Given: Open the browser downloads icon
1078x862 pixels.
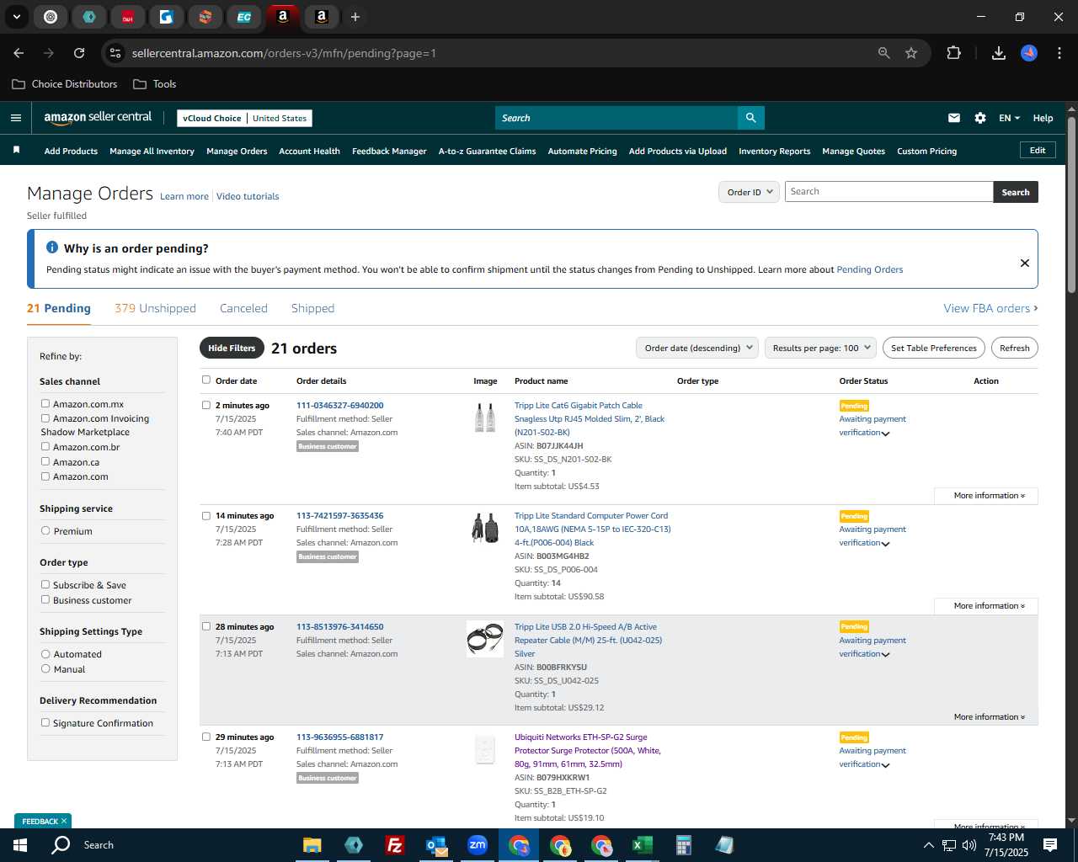Looking at the screenshot, I should (999, 53).
